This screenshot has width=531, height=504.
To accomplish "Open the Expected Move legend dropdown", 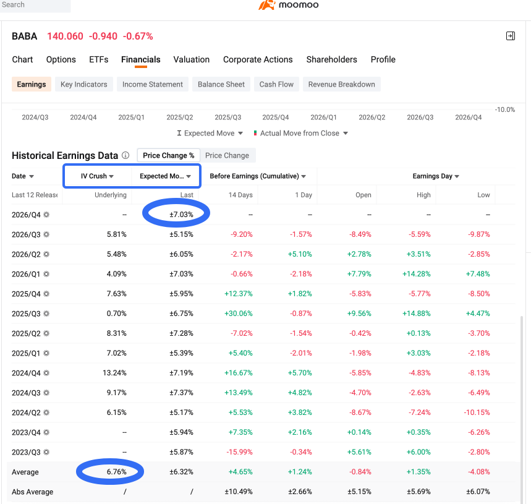I will point(240,134).
